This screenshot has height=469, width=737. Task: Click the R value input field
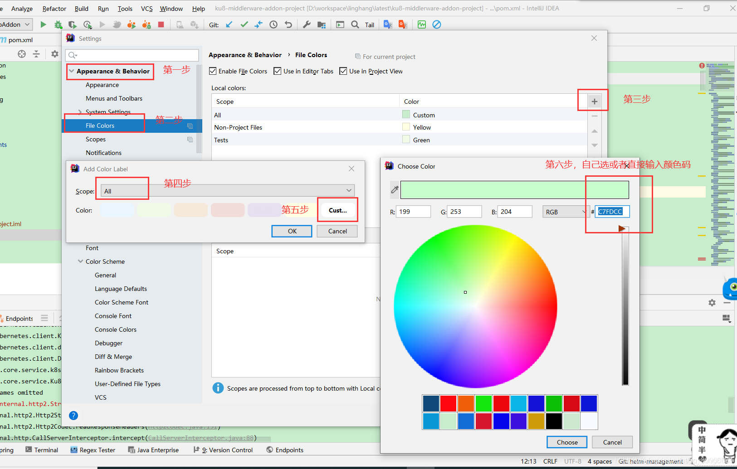point(413,212)
